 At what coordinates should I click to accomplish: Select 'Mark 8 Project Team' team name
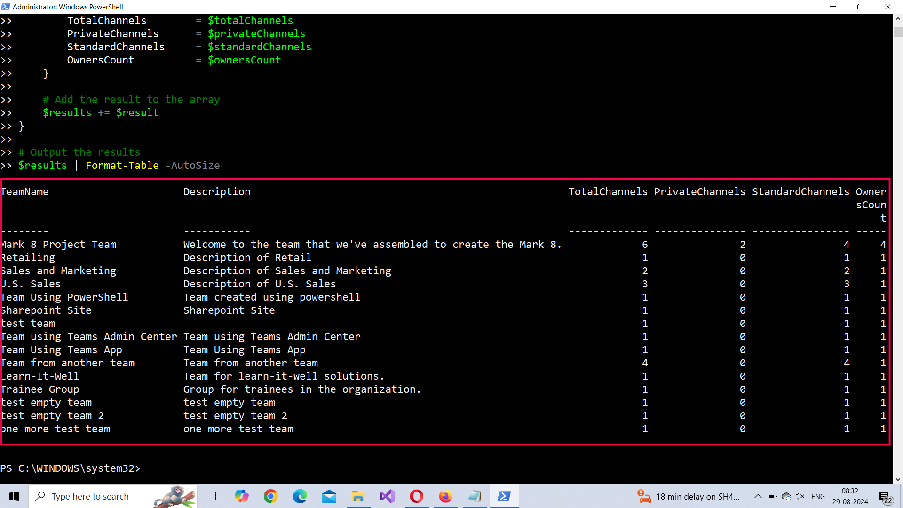tap(58, 245)
